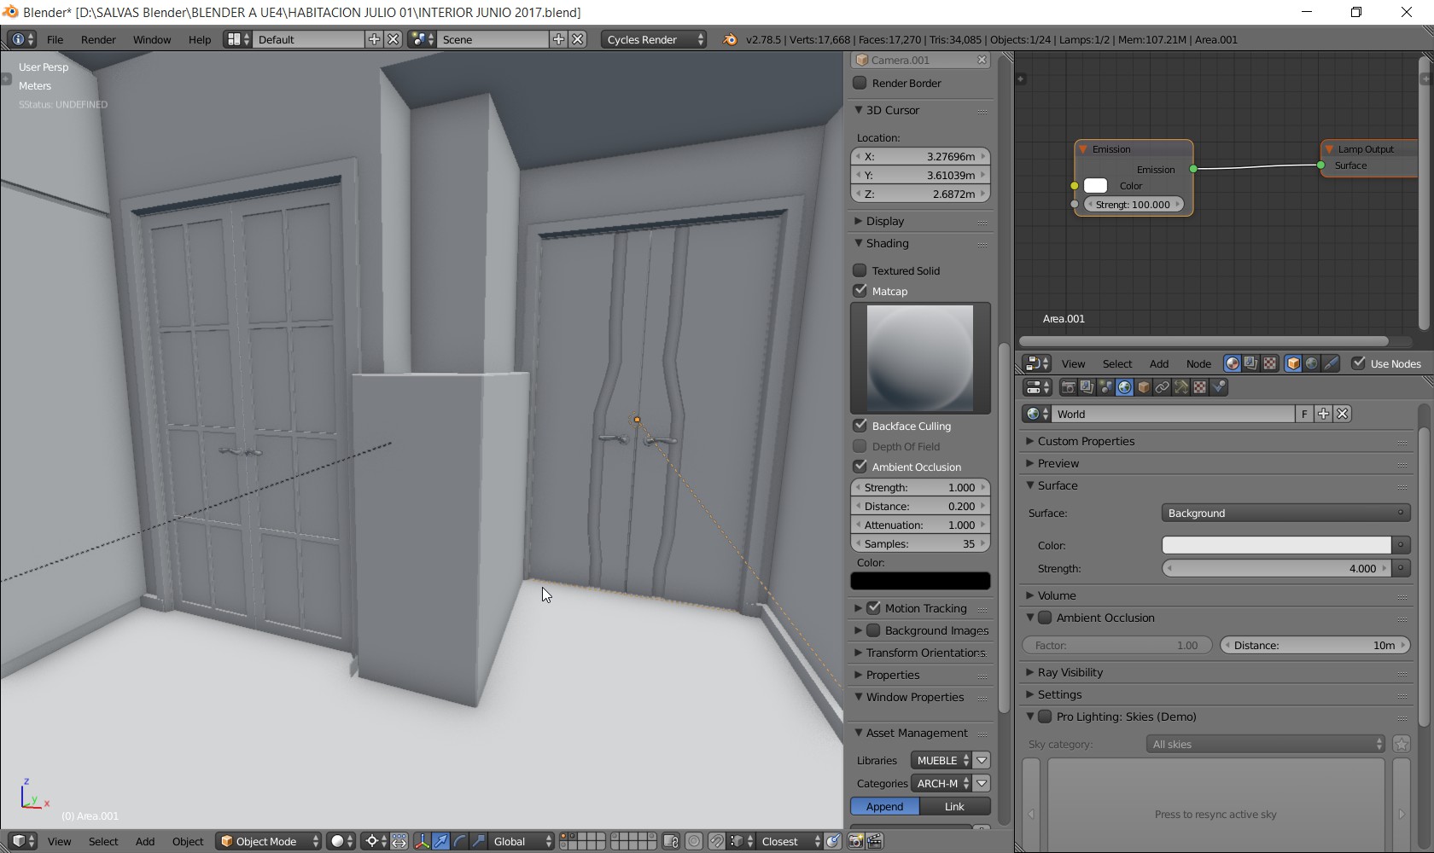
Task: Delete the Default screen layout
Action: coord(393,39)
